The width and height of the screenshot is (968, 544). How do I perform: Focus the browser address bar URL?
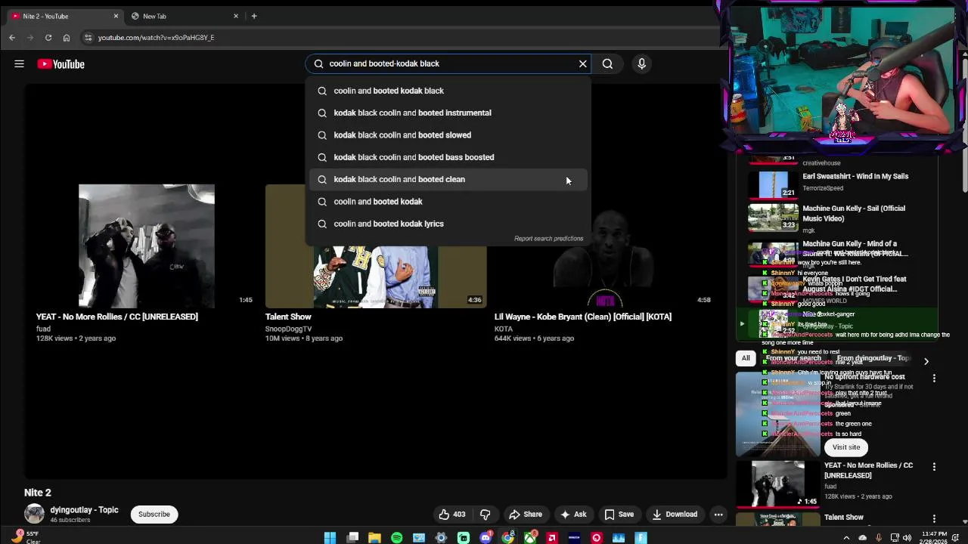tap(156, 38)
